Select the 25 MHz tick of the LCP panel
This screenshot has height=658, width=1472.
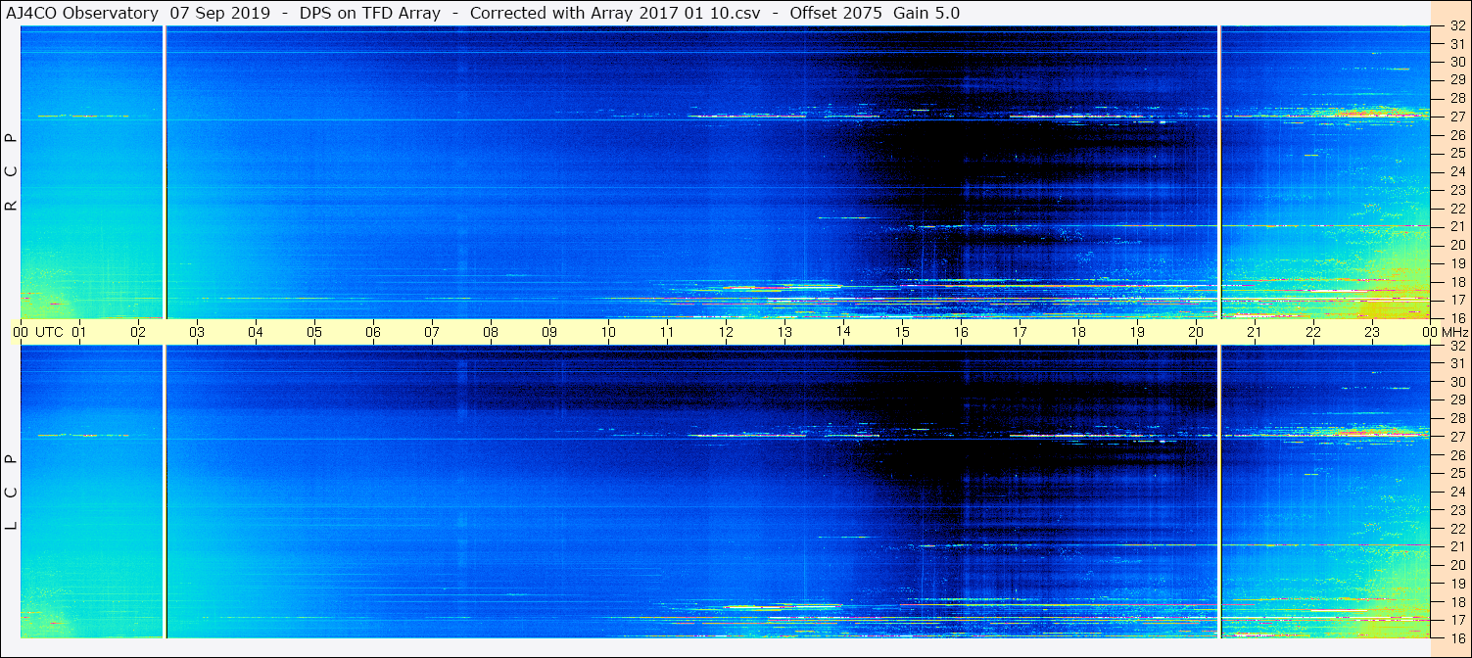coord(1457,473)
